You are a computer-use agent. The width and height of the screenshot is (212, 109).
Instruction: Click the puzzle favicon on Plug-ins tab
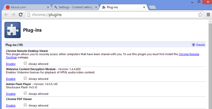pos(104,7)
